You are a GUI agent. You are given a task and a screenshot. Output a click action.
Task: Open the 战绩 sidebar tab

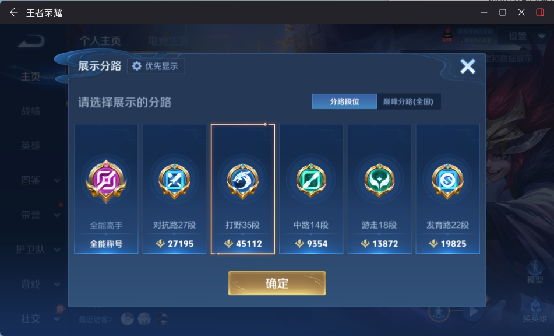pyautogui.click(x=31, y=111)
